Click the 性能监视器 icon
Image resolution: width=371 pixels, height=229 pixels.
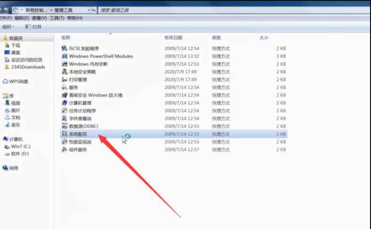65,142
